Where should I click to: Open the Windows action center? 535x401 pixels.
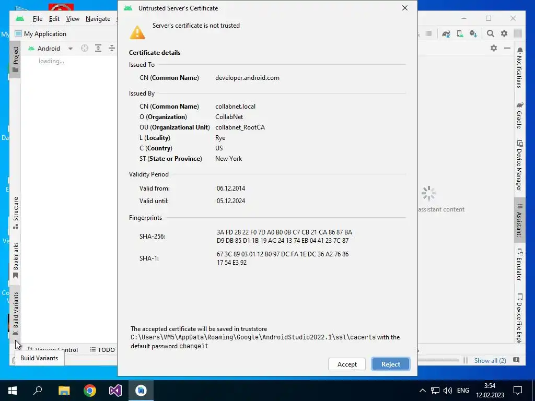point(518,391)
